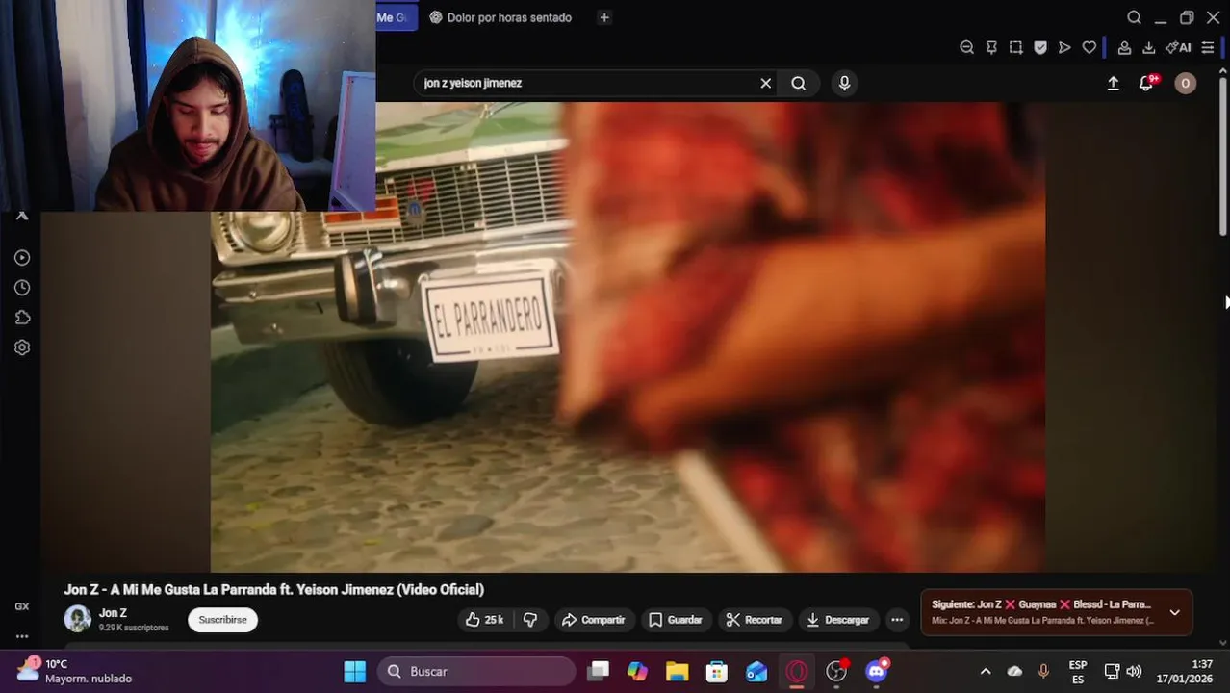Click the pin icon in the address bar
This screenshot has width=1230, height=693.
click(991, 47)
